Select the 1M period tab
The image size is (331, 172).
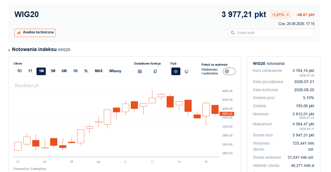(x=41, y=71)
